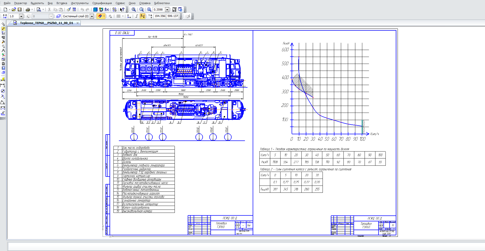Image resolution: width=485 pixels, height=251 pixels.
Task: Cut the selection with the scissors icon
Action: point(50,10)
